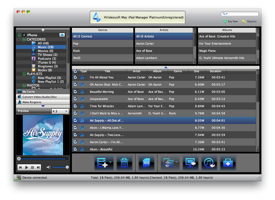Click the Buy Now link
Viewport: 275px width, 200px height.
click(x=233, y=21)
